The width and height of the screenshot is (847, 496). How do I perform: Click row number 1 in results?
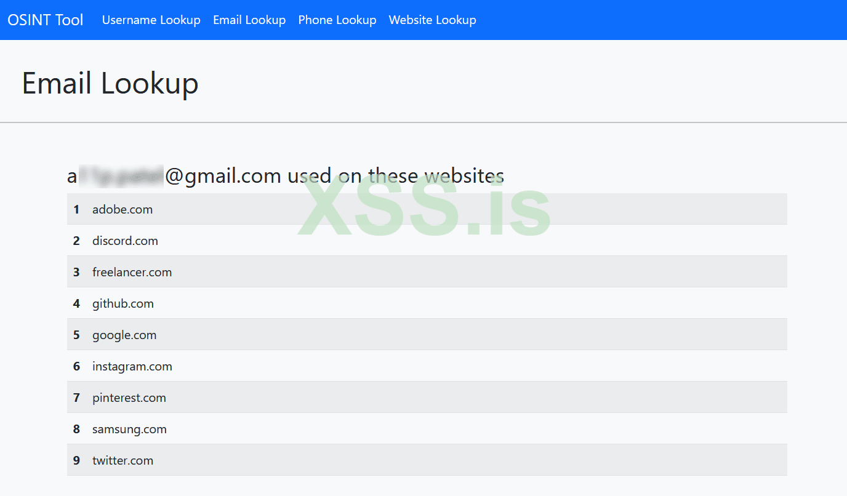point(76,209)
